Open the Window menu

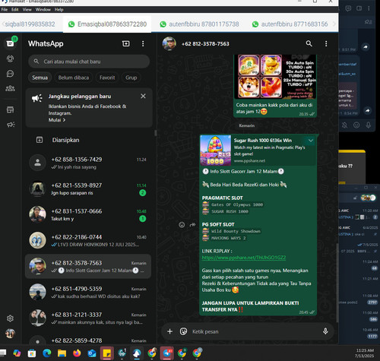tap(43, 10)
